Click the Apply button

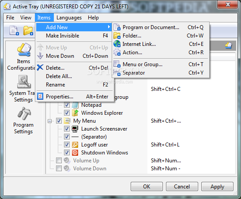(x=217, y=187)
